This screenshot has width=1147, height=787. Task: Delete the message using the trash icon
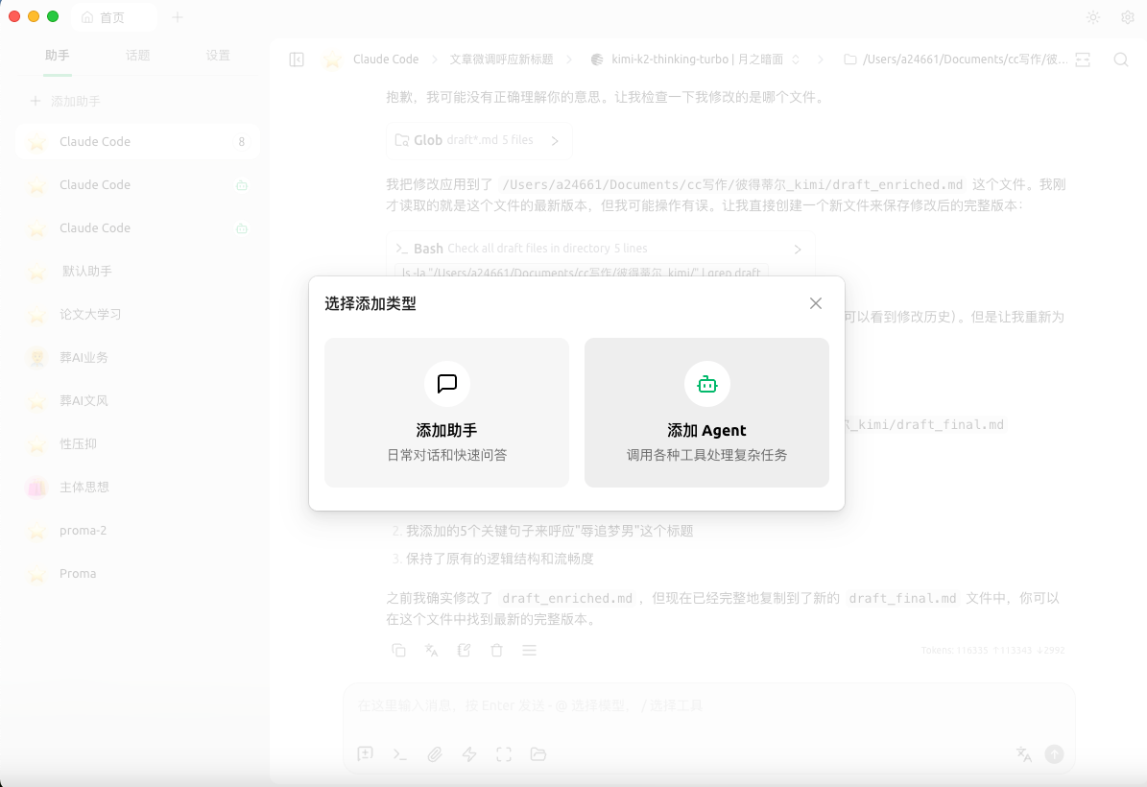(496, 650)
